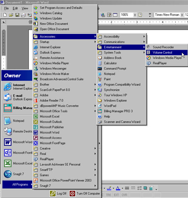Launch Volume Control from Entertainment menu
Screen dimensions: 188x198
tap(167, 52)
